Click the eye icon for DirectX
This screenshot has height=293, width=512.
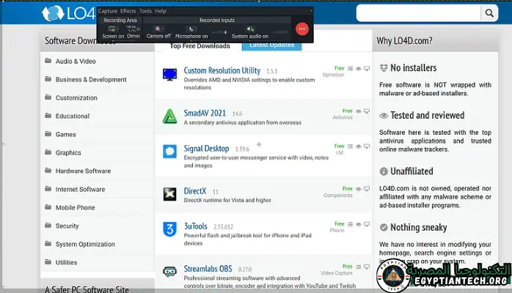359,189
